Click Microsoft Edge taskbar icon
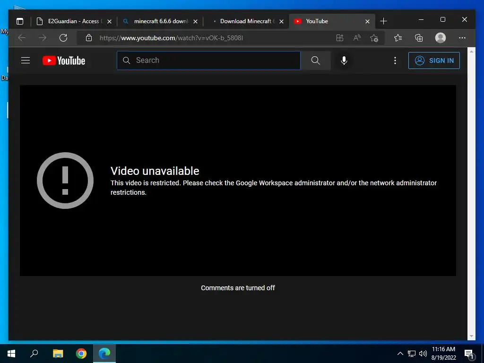Viewport: 484px width, 363px height. pyautogui.click(x=104, y=354)
